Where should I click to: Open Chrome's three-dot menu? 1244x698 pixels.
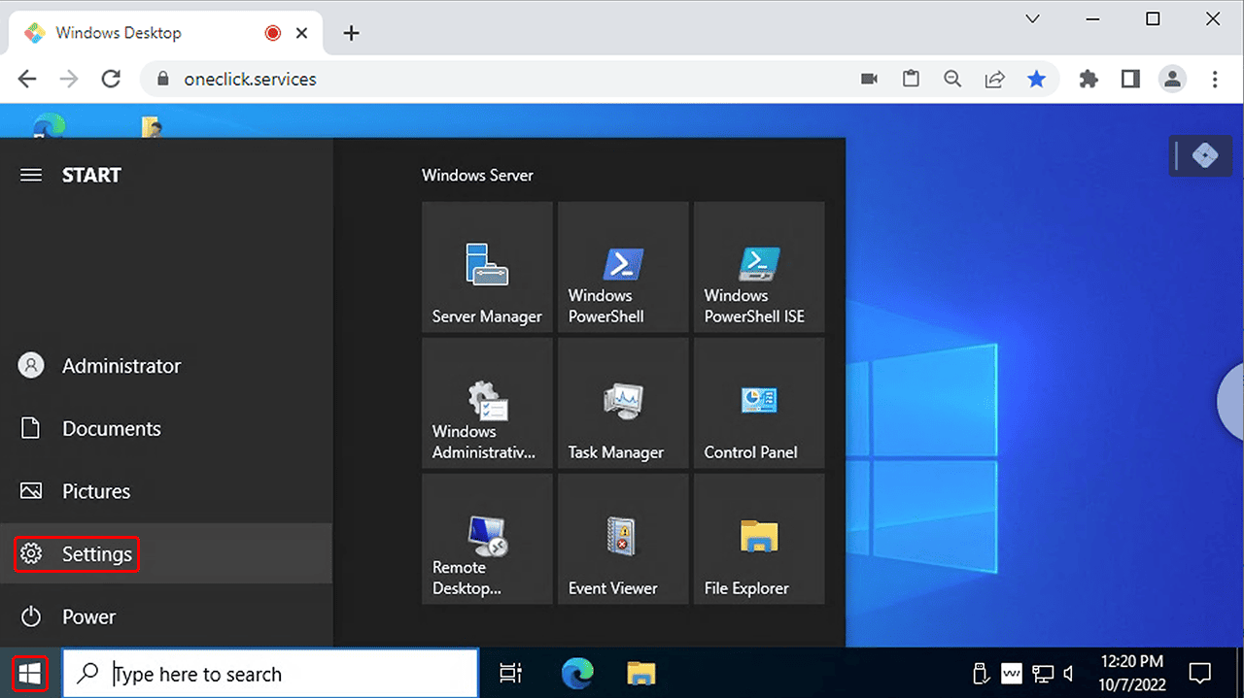click(1215, 80)
